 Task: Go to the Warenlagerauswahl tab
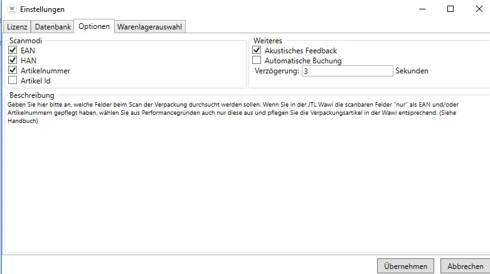[x=151, y=27]
